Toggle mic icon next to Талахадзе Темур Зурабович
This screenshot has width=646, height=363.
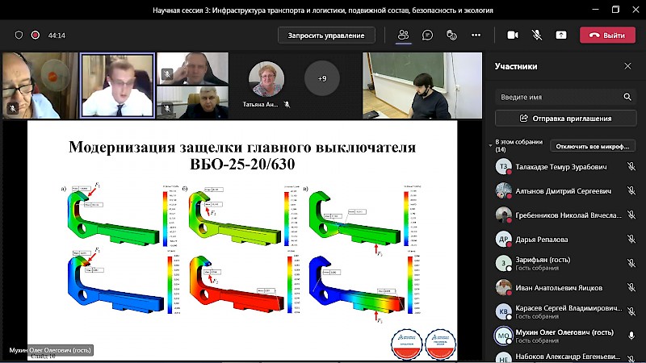(x=631, y=167)
